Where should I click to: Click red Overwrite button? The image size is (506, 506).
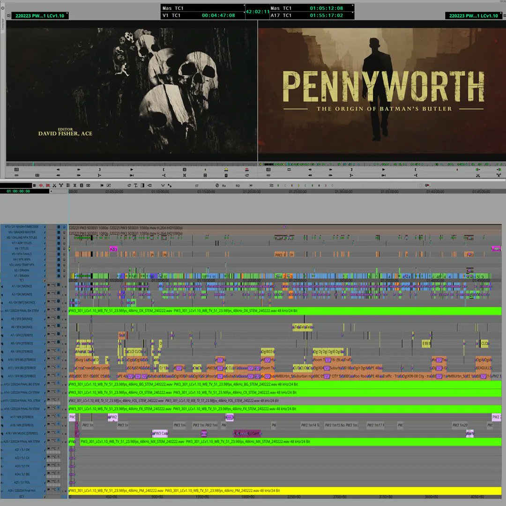point(247,170)
